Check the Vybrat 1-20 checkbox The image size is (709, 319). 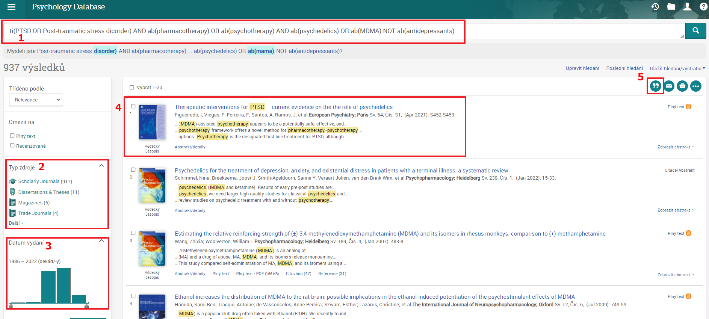point(132,88)
